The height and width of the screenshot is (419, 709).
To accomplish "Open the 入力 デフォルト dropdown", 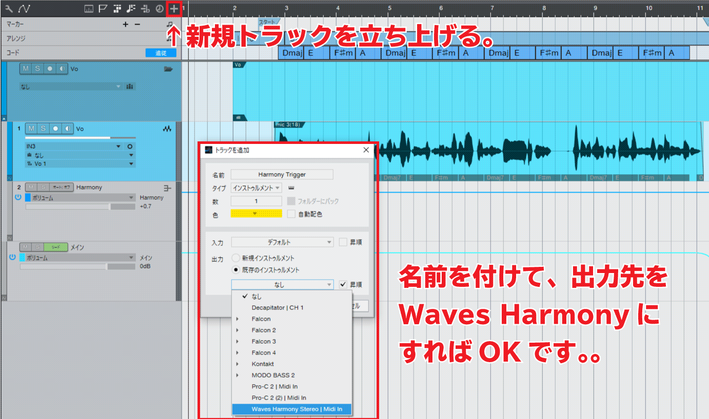I will [x=282, y=242].
